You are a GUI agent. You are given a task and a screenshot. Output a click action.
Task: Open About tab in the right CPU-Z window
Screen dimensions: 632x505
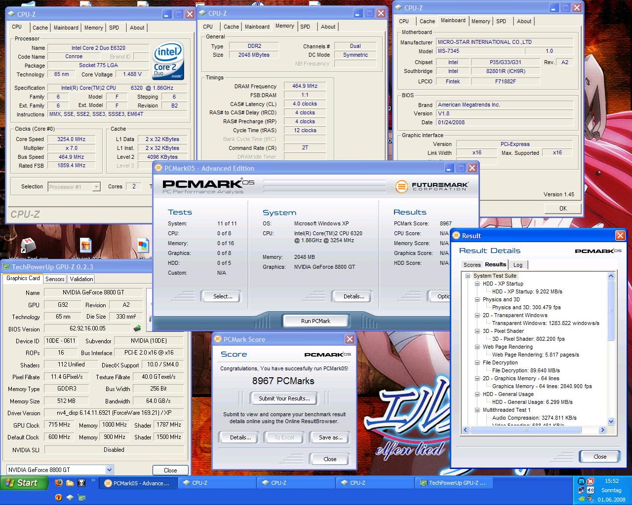524,21
